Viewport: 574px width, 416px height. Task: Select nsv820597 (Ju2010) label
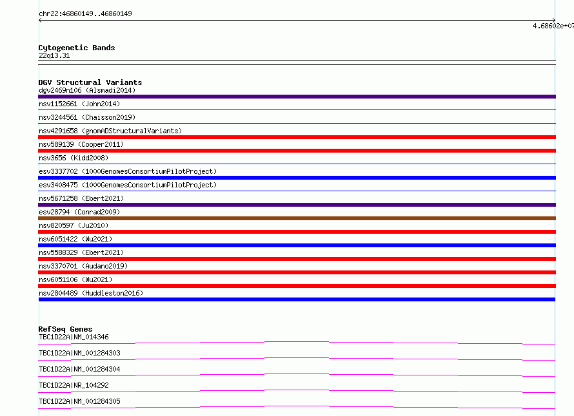pos(74,225)
